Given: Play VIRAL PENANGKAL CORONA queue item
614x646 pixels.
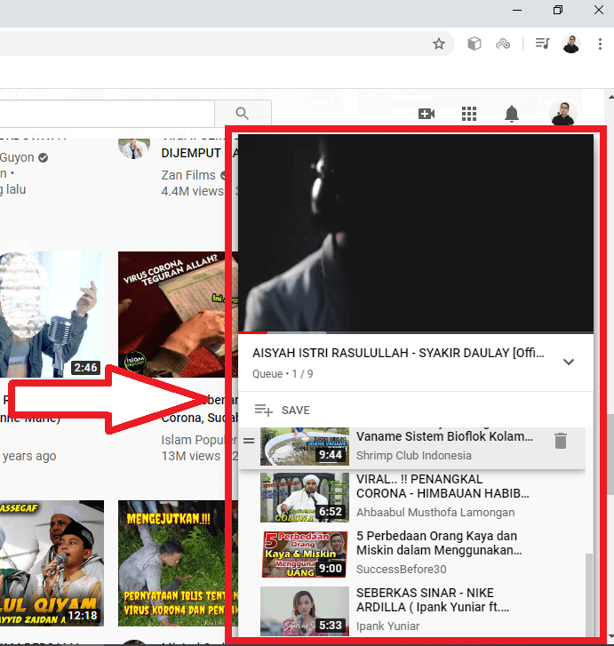Looking at the screenshot, I should [x=443, y=486].
